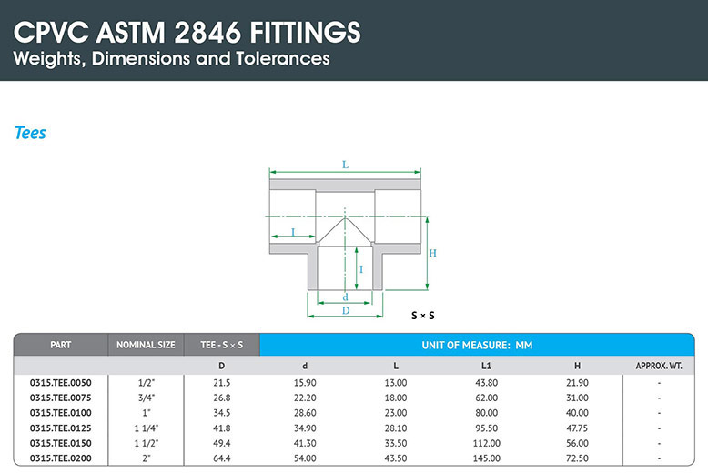
Task: Select the NOMINAL SIZE column header
Action: (x=146, y=346)
